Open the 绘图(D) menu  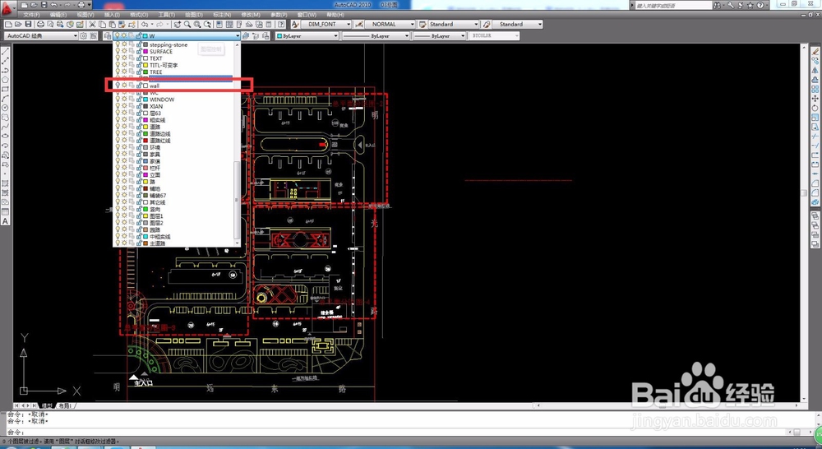click(194, 15)
